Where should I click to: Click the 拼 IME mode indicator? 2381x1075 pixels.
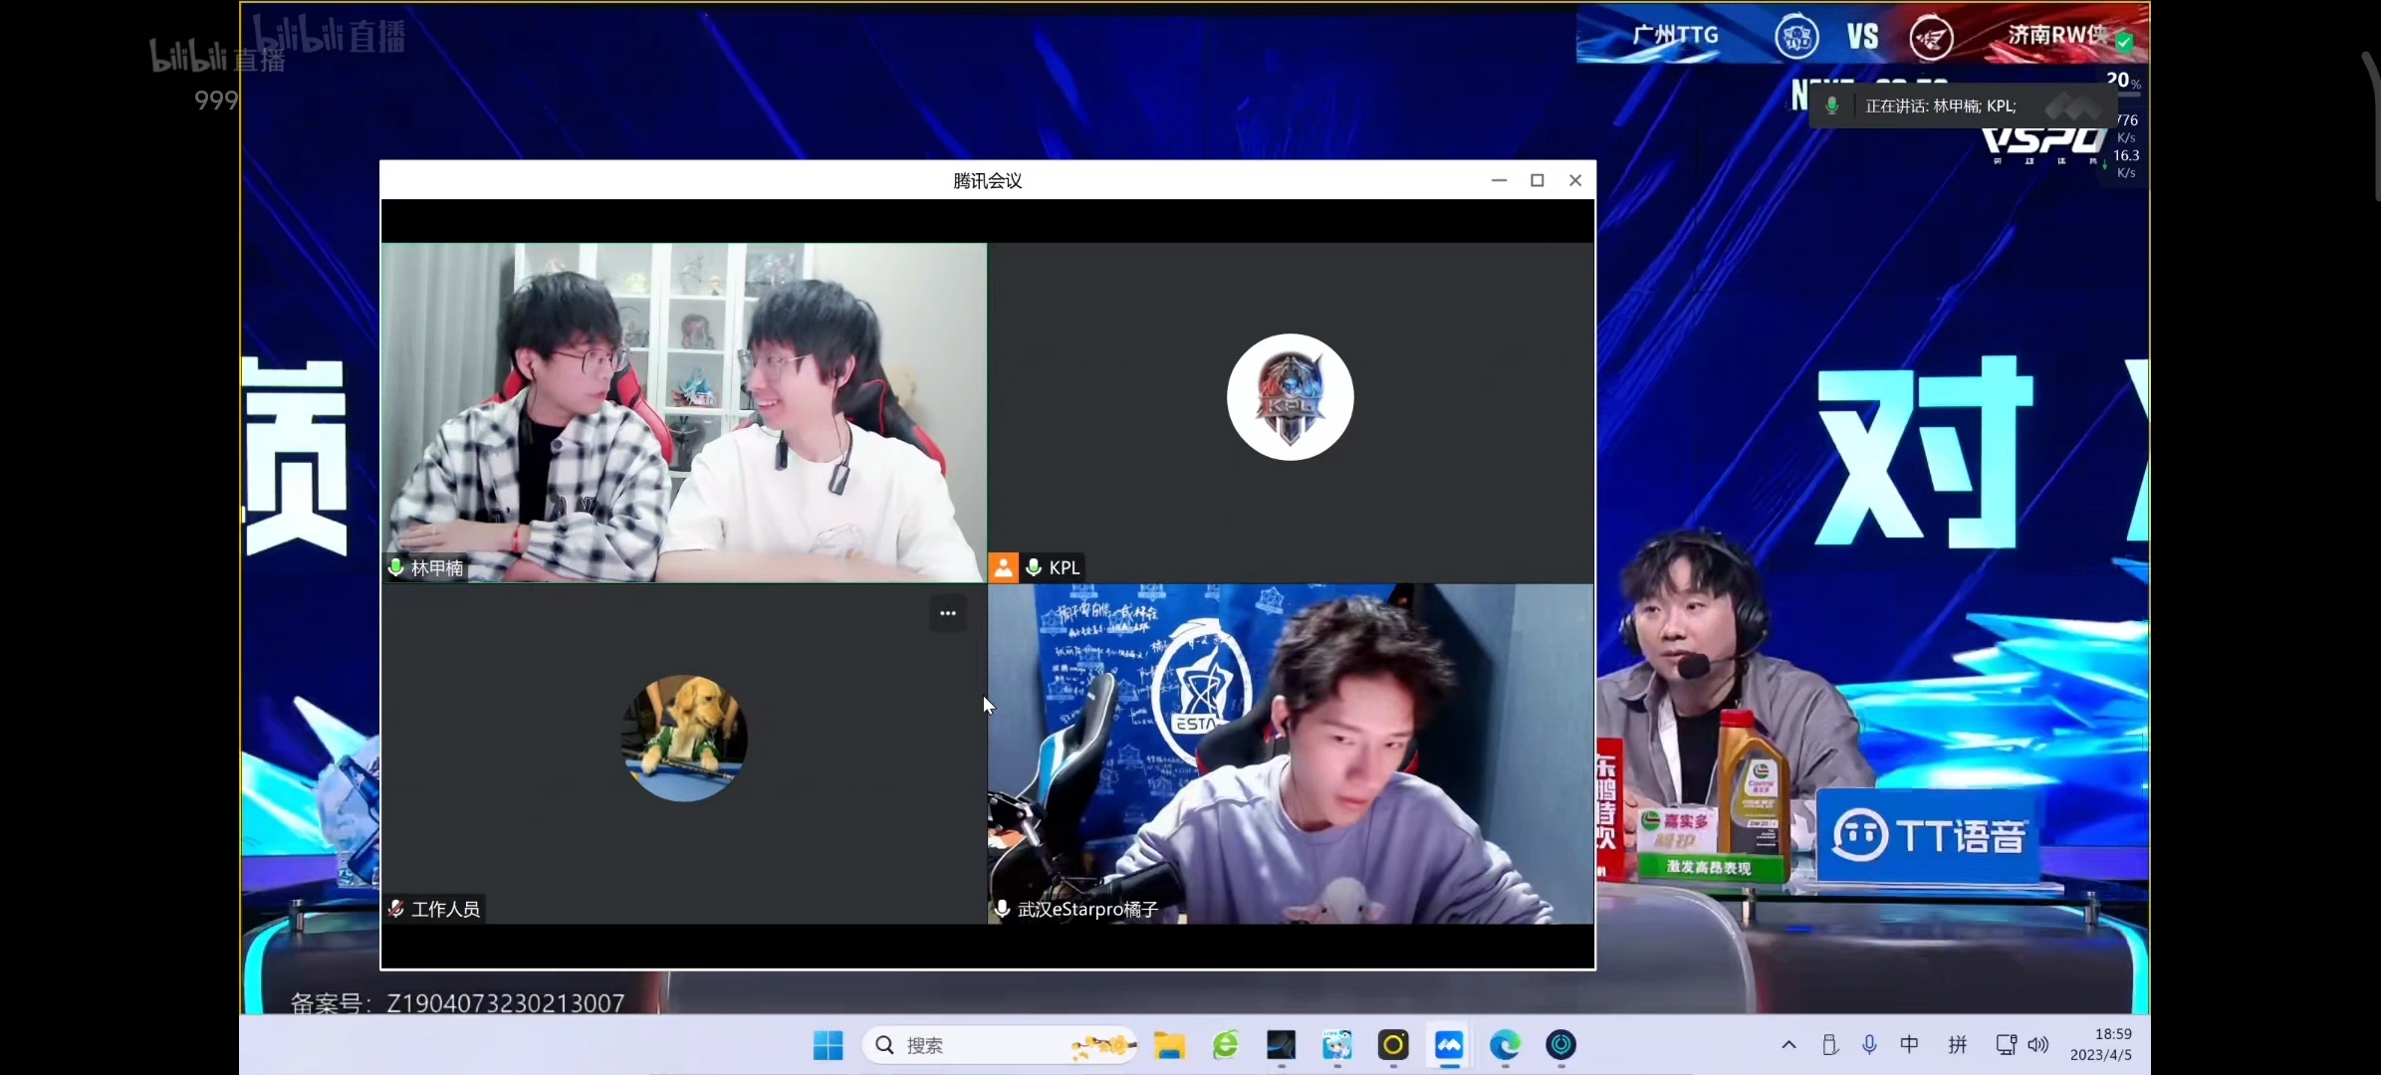click(x=1957, y=1045)
